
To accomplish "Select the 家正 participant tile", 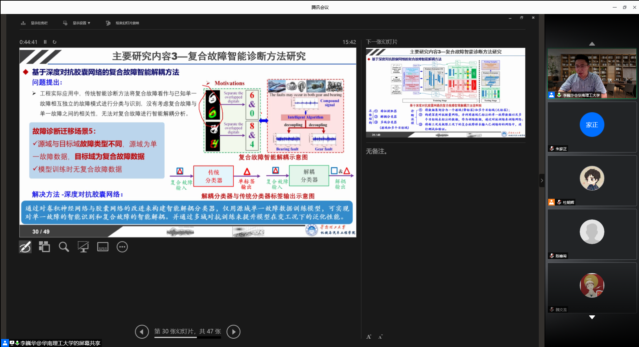I will pos(592,127).
